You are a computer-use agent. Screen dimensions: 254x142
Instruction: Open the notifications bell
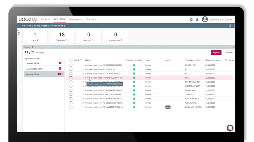pos(197,20)
